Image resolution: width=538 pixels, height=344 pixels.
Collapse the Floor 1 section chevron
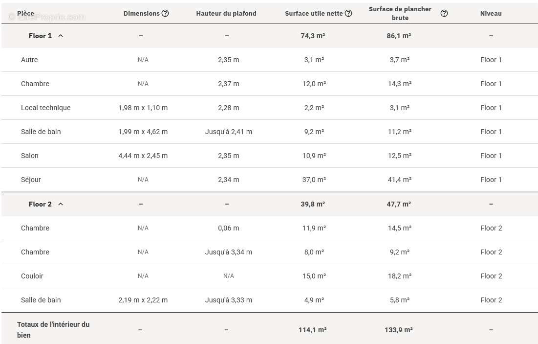61,36
